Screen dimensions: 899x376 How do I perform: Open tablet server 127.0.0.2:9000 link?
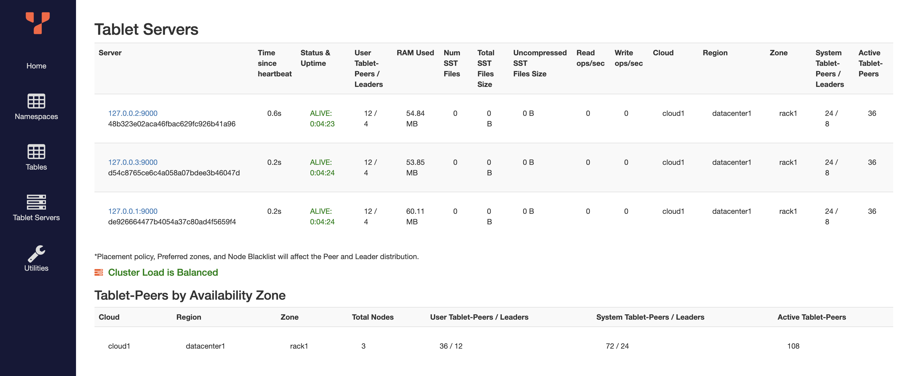point(133,113)
